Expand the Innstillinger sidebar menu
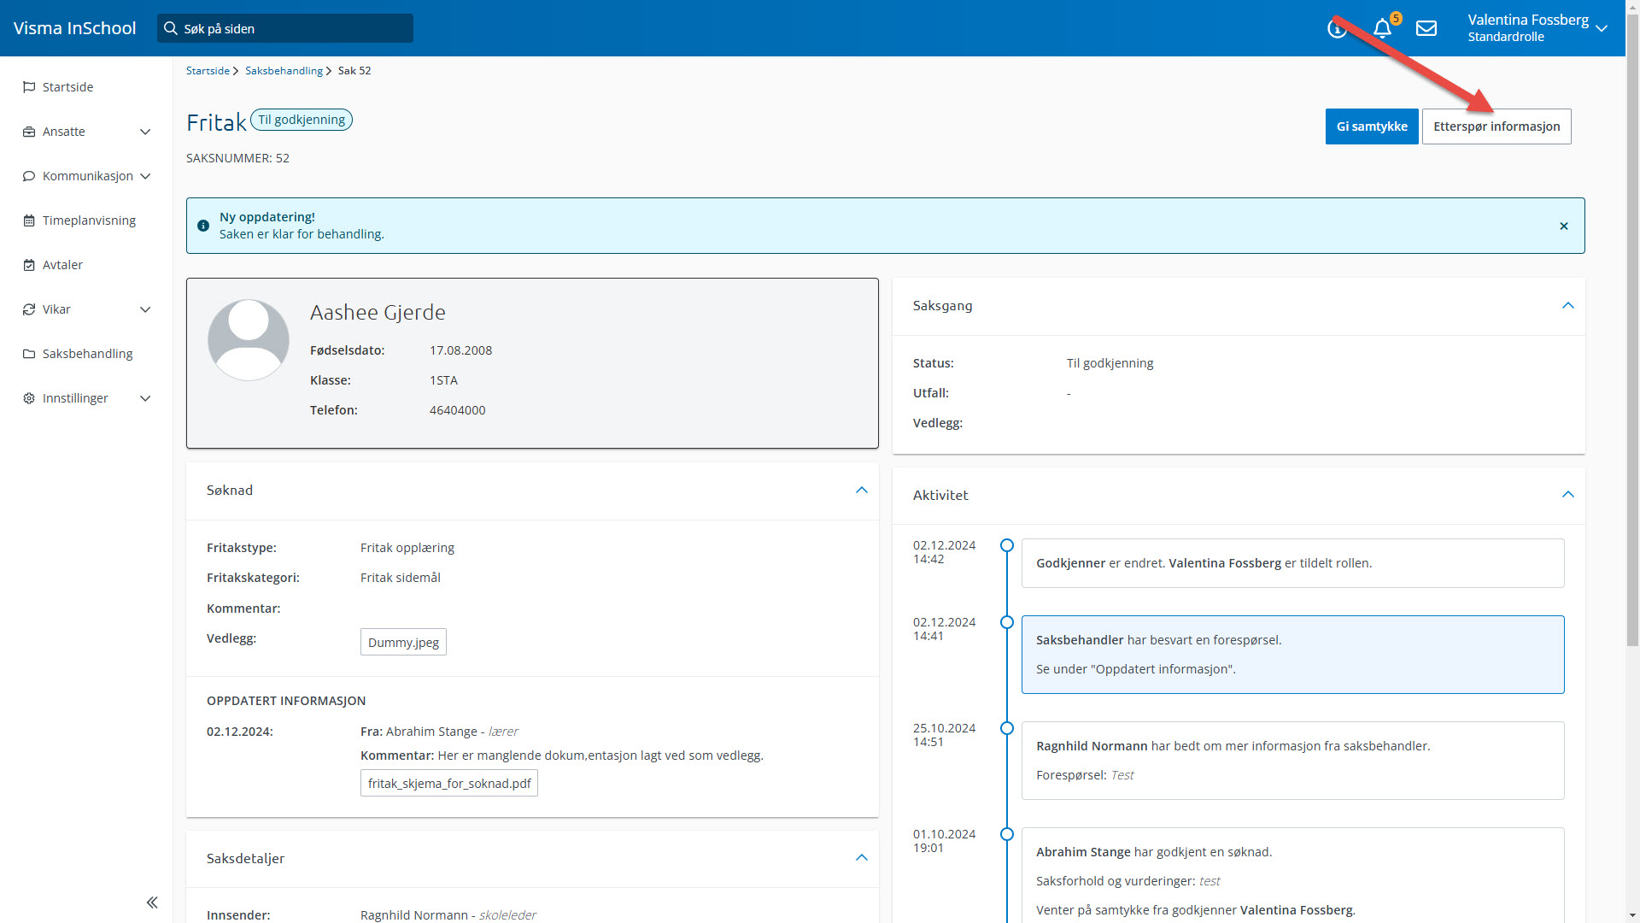This screenshot has width=1640, height=923. click(145, 398)
